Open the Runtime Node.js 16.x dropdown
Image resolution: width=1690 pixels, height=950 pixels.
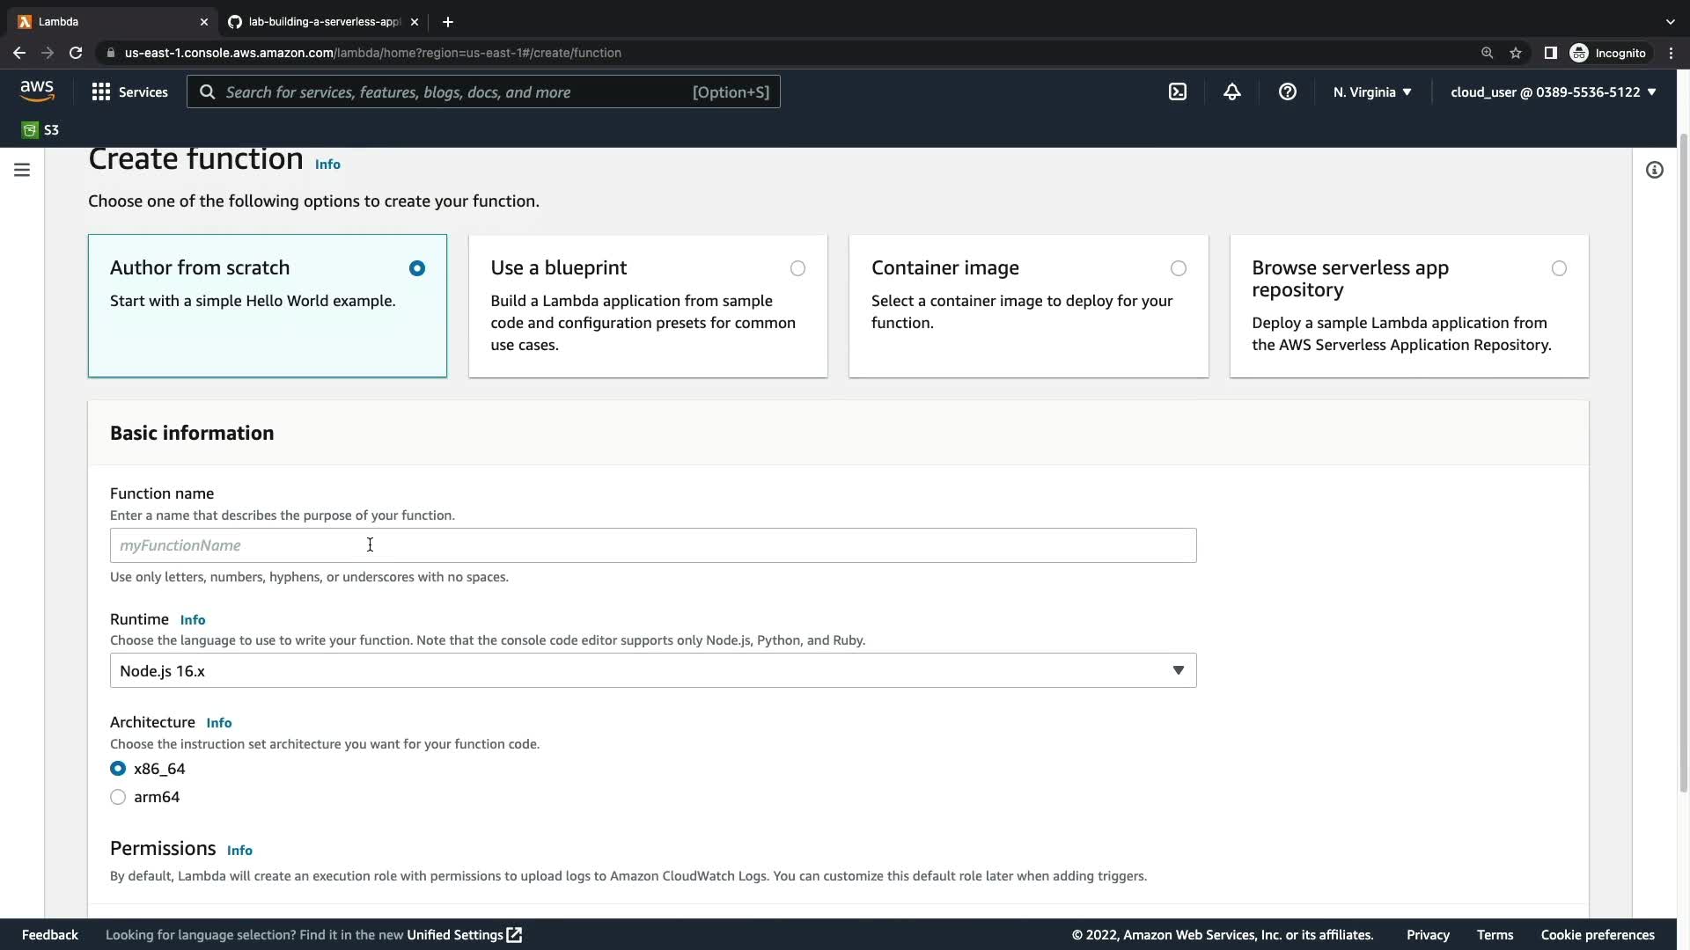(x=652, y=670)
